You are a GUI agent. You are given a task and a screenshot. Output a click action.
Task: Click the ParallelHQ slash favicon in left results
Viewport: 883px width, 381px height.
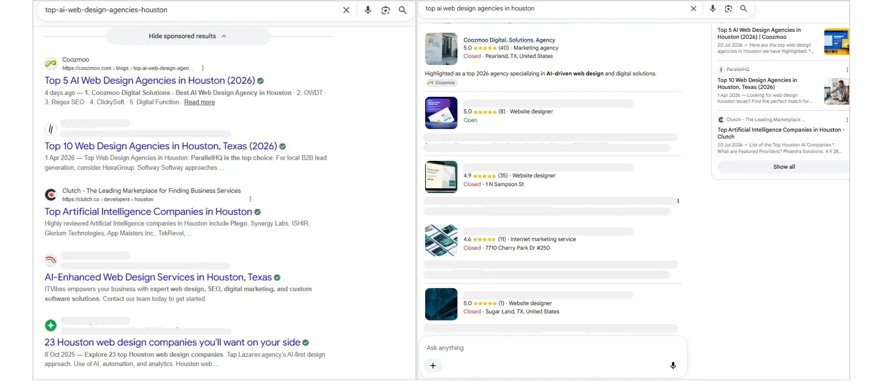[51, 129]
